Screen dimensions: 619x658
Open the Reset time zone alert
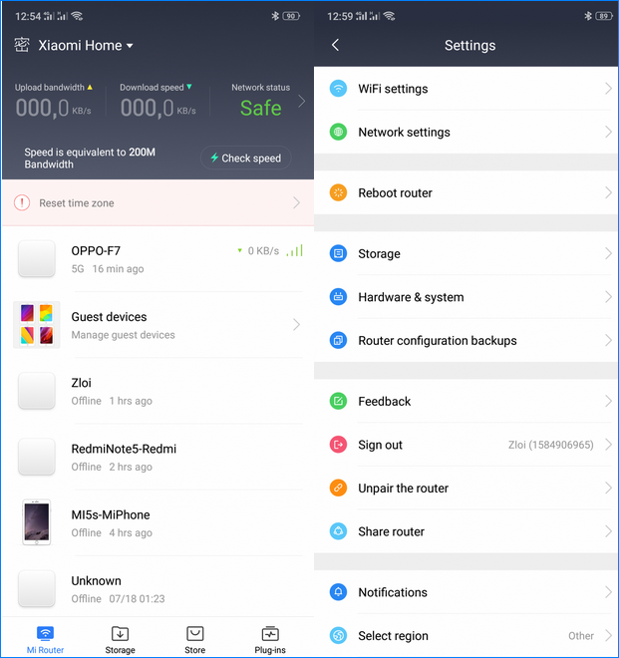[157, 202]
